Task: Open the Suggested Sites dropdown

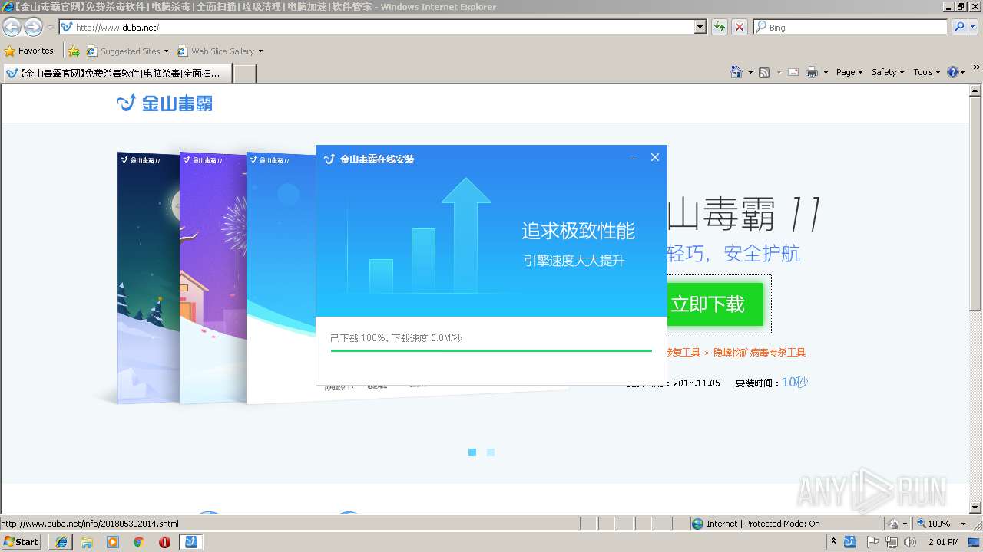Action: 127,51
